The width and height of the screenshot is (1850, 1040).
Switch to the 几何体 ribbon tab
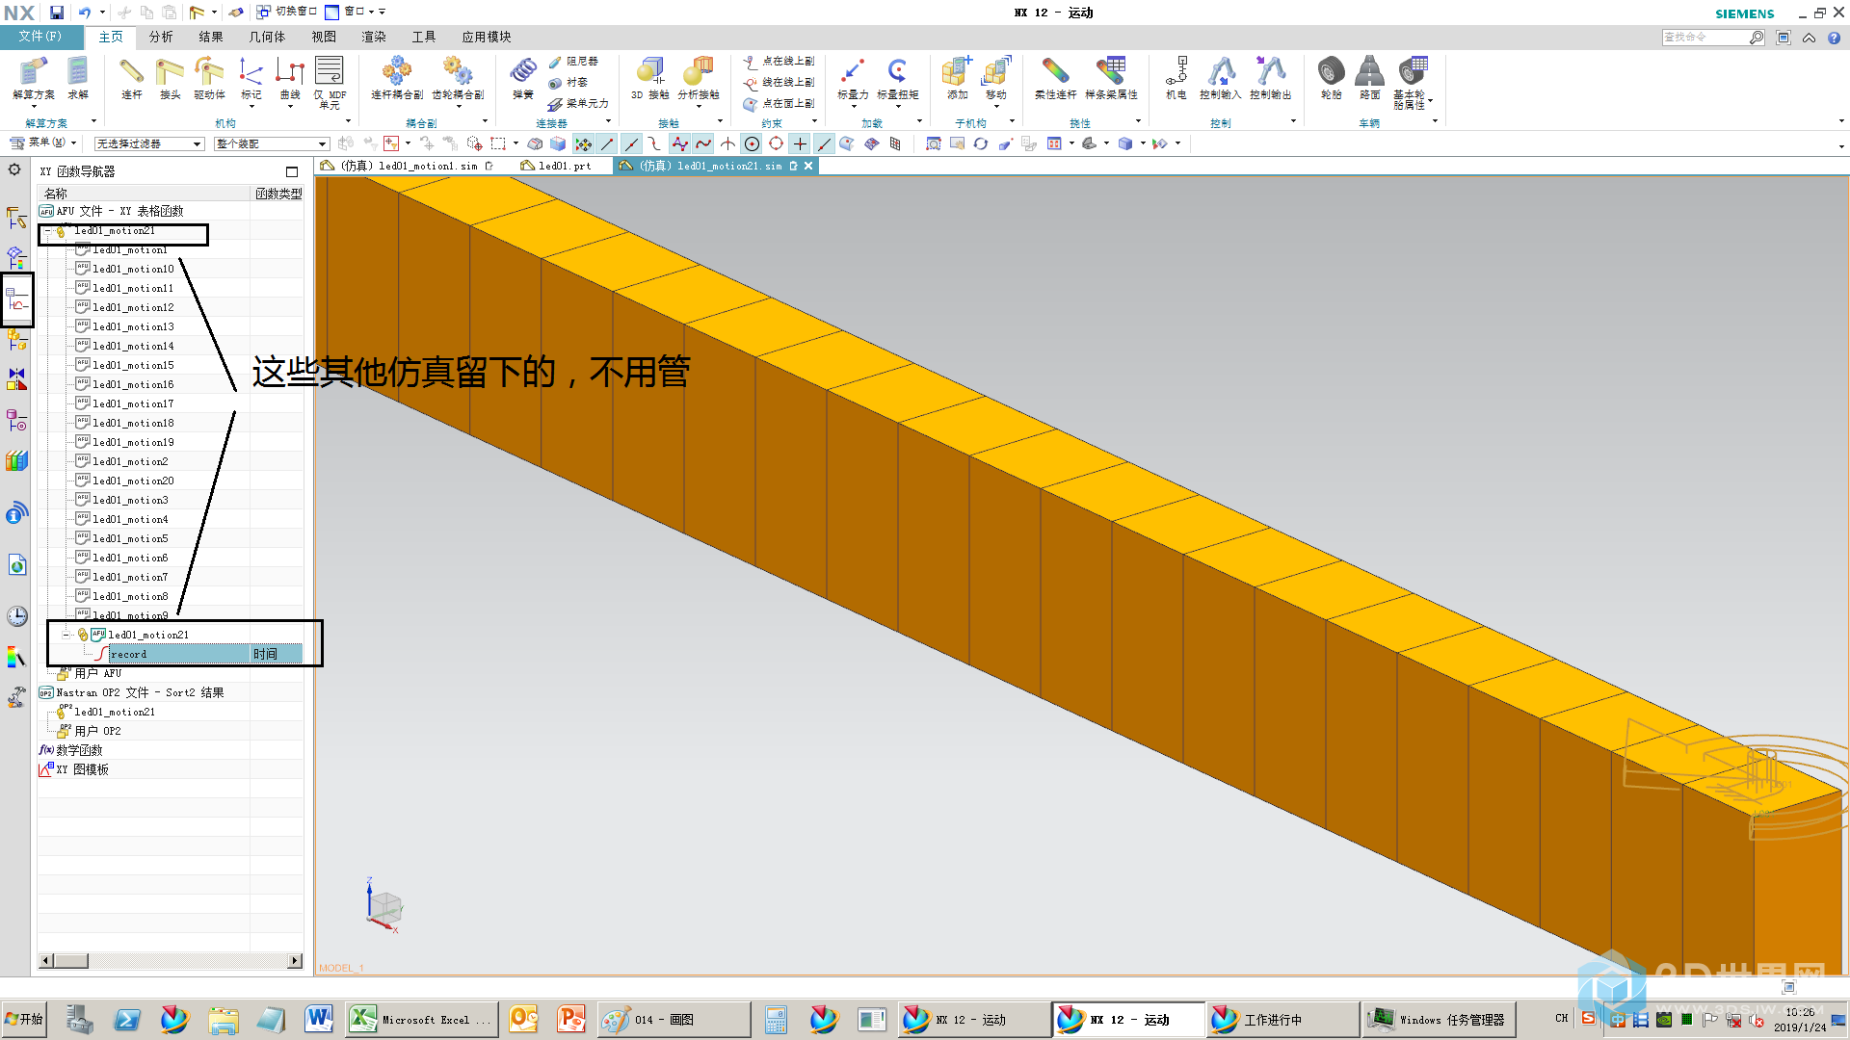click(x=267, y=37)
